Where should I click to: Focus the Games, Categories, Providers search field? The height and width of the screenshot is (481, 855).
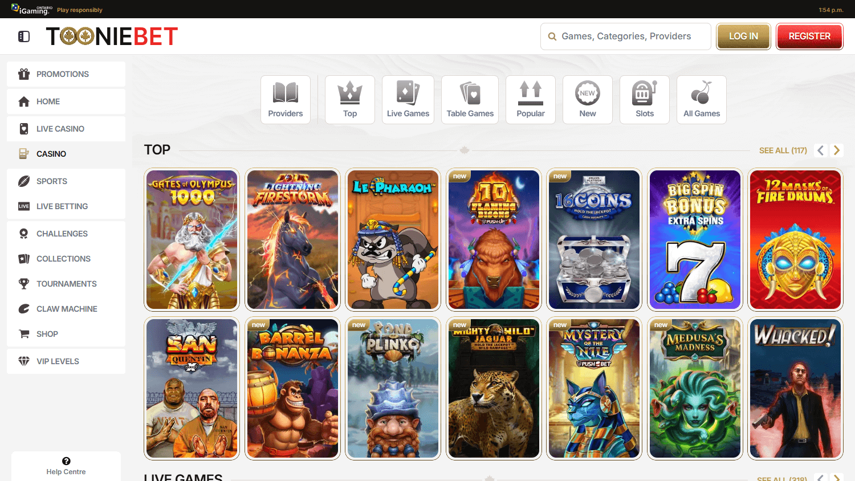[625, 36]
